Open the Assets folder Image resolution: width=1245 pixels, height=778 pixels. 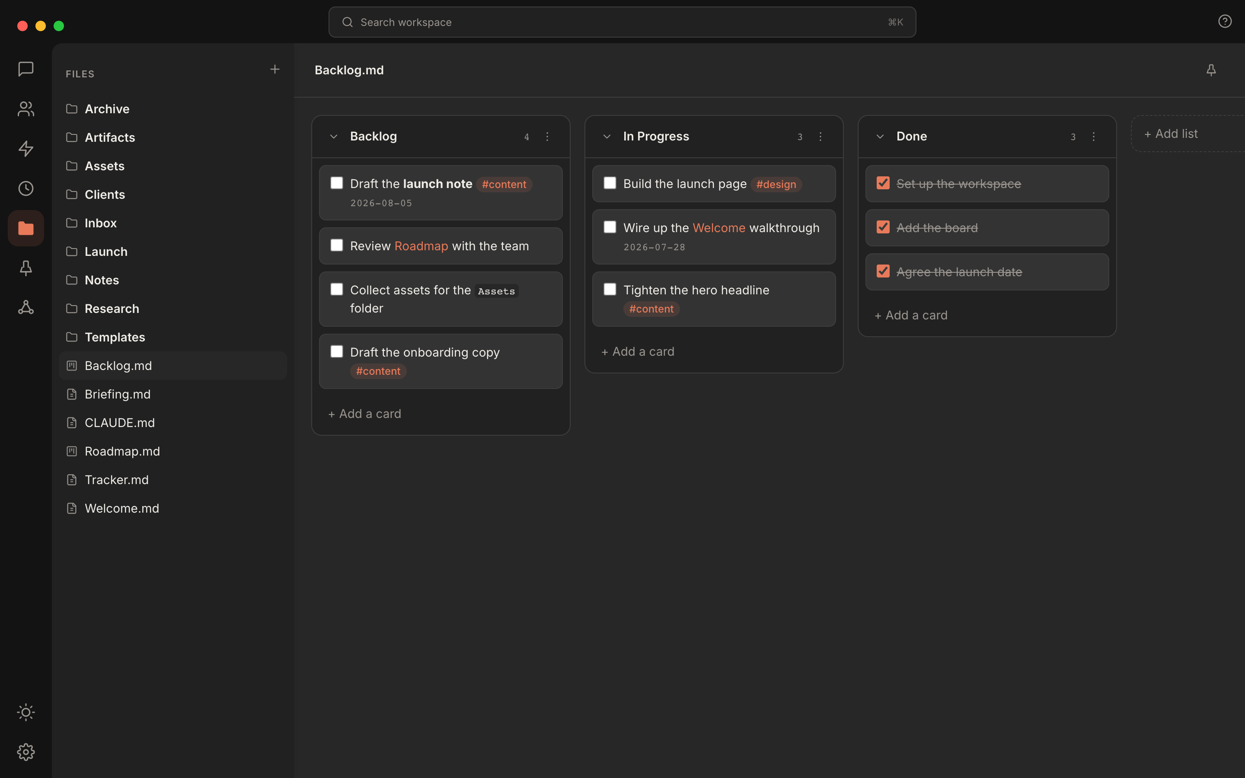coord(173,166)
